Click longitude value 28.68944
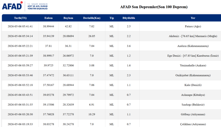Image resolution: width=221 pixels, height=127 pixels. click(x=68, y=85)
